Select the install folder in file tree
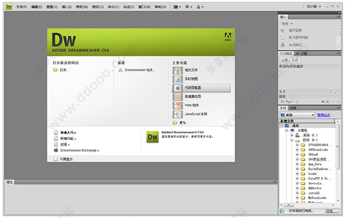Image resolution: width=346 pixels, height=218 pixels. [x=314, y=193]
